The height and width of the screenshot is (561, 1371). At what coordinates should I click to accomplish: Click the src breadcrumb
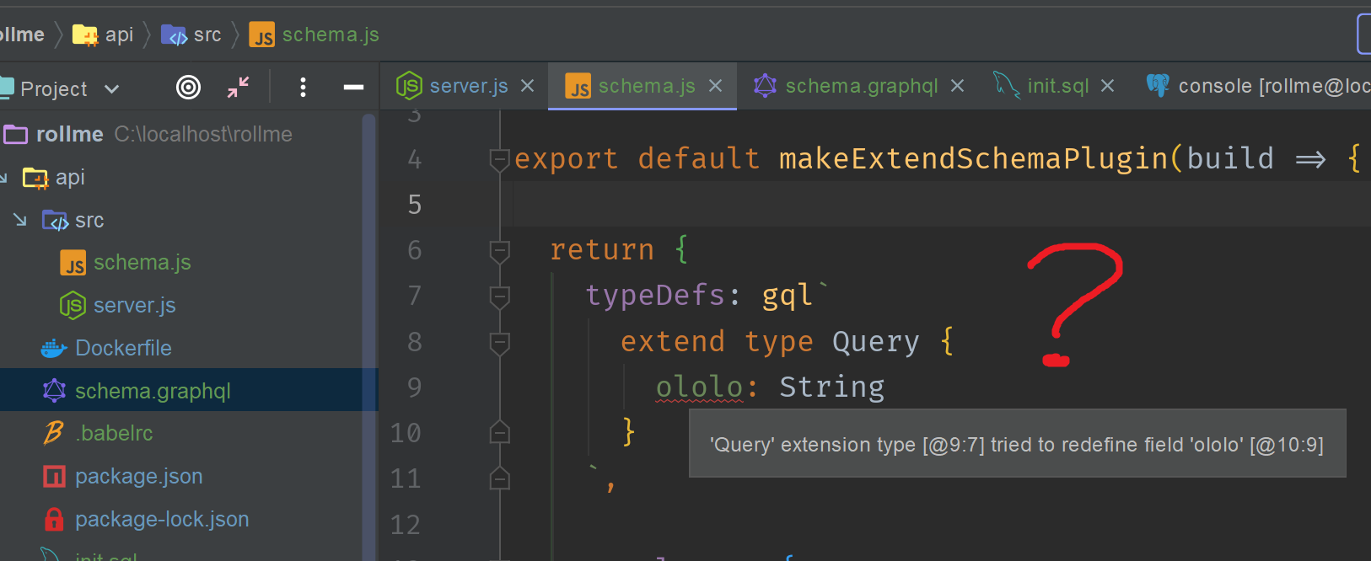point(207,35)
